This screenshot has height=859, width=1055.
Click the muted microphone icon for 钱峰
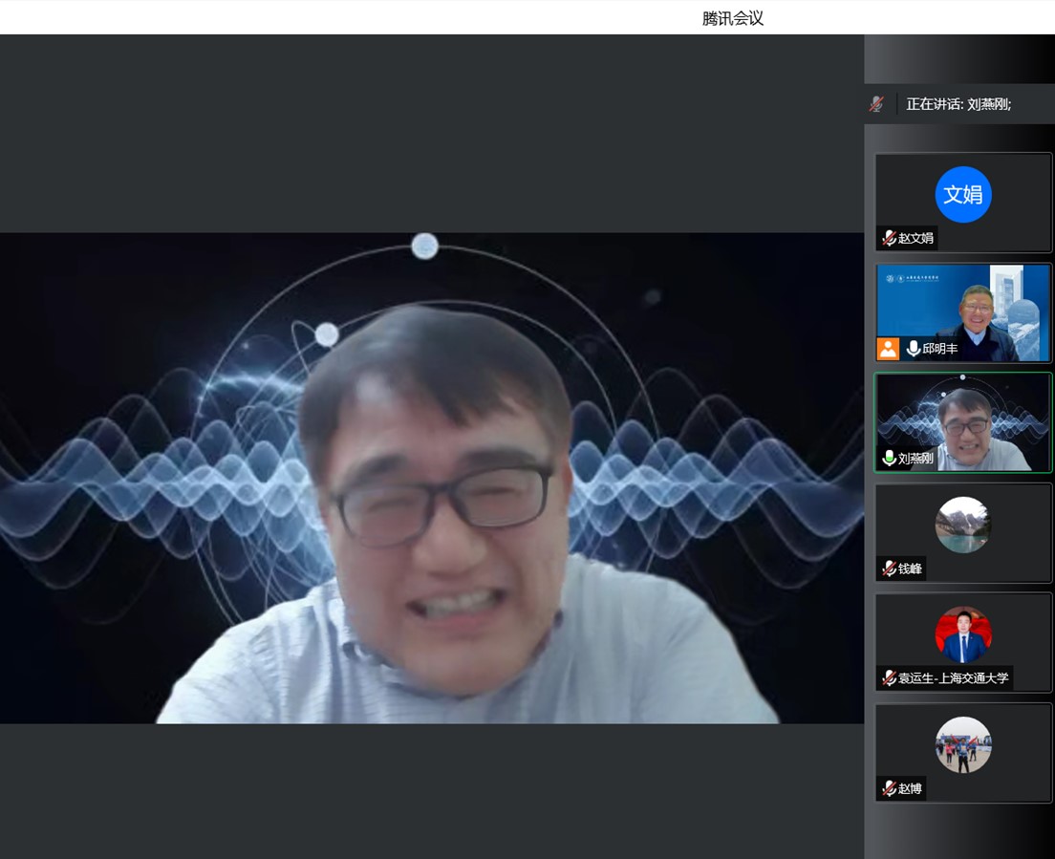point(889,569)
